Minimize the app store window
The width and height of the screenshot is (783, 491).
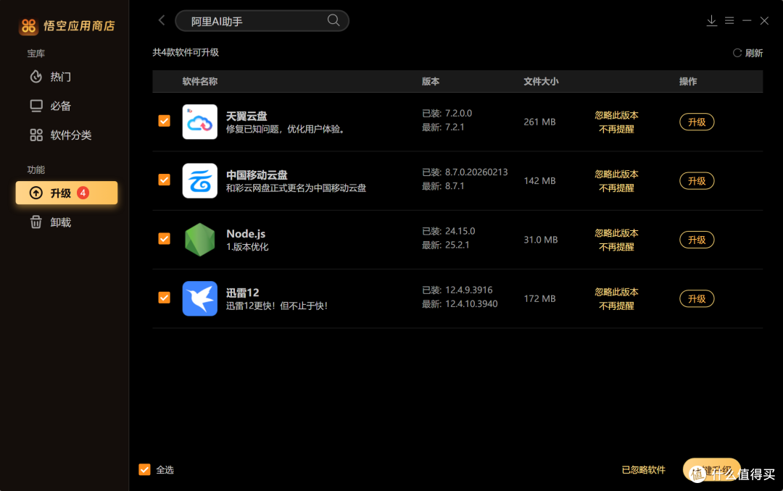pyautogui.click(x=747, y=20)
